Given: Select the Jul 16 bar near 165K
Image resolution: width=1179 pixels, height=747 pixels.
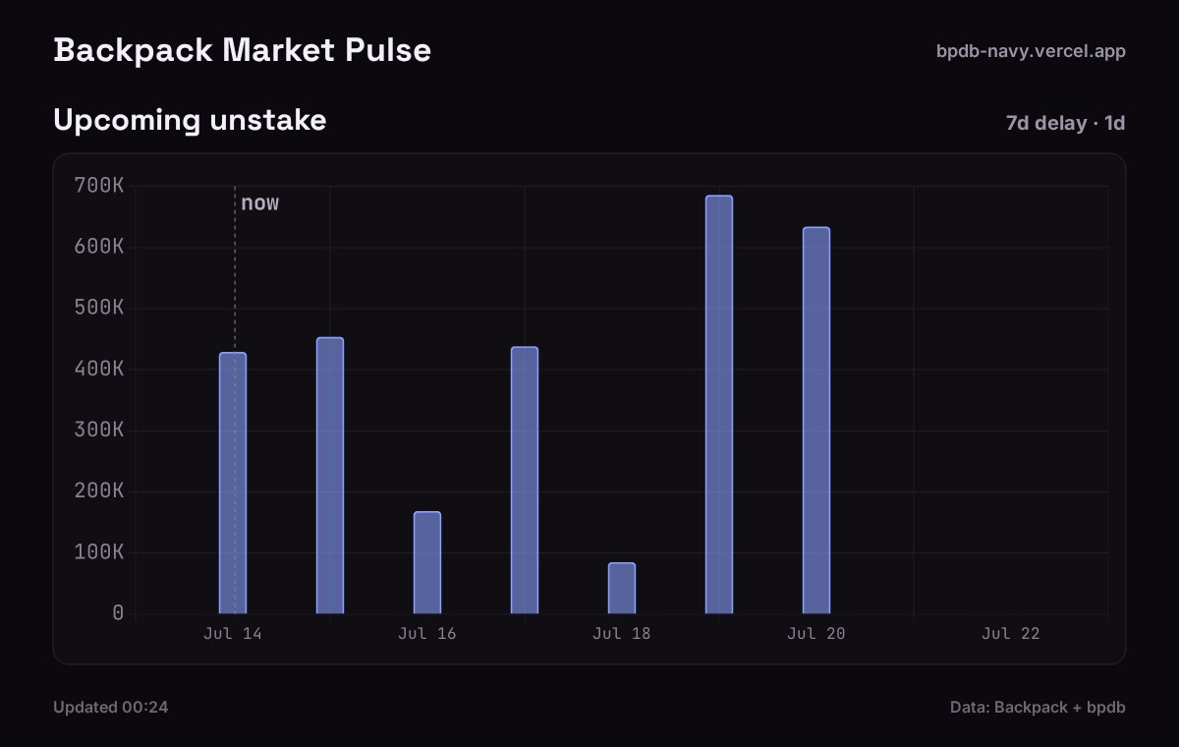Looking at the screenshot, I should (x=427, y=562).
